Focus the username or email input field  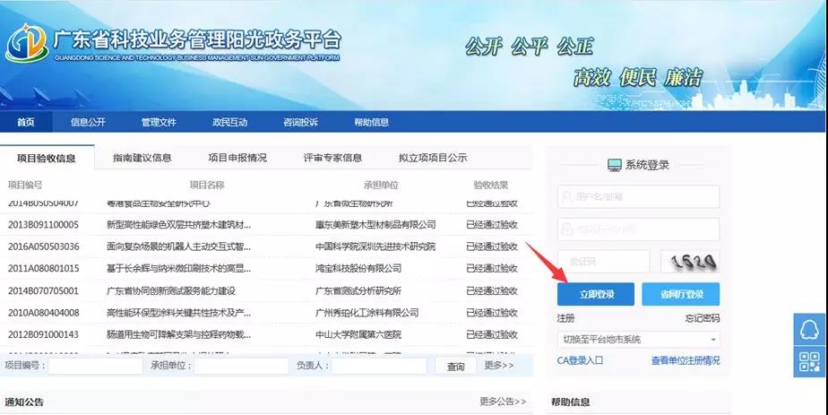[637, 196]
